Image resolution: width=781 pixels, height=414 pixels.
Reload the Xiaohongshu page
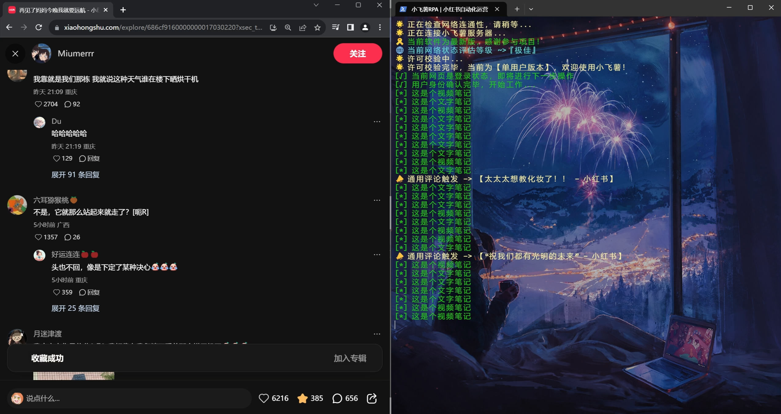click(x=39, y=27)
